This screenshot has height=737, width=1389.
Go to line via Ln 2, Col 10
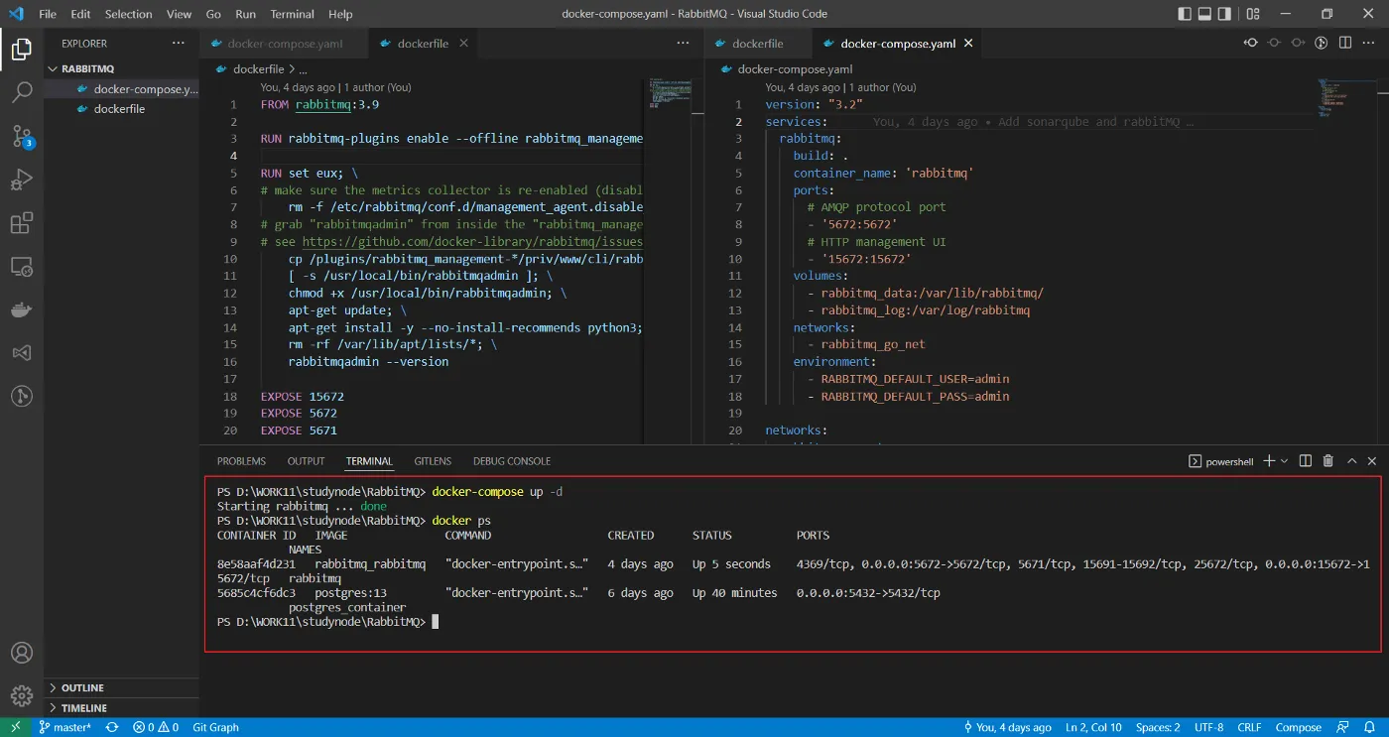click(1093, 727)
